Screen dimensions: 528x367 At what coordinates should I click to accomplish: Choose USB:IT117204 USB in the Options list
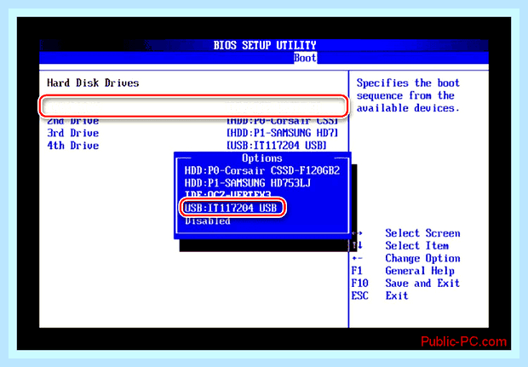point(231,208)
